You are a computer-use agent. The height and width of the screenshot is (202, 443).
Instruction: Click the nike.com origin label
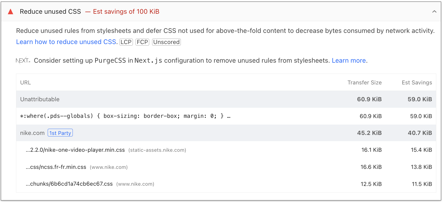(x=32, y=133)
